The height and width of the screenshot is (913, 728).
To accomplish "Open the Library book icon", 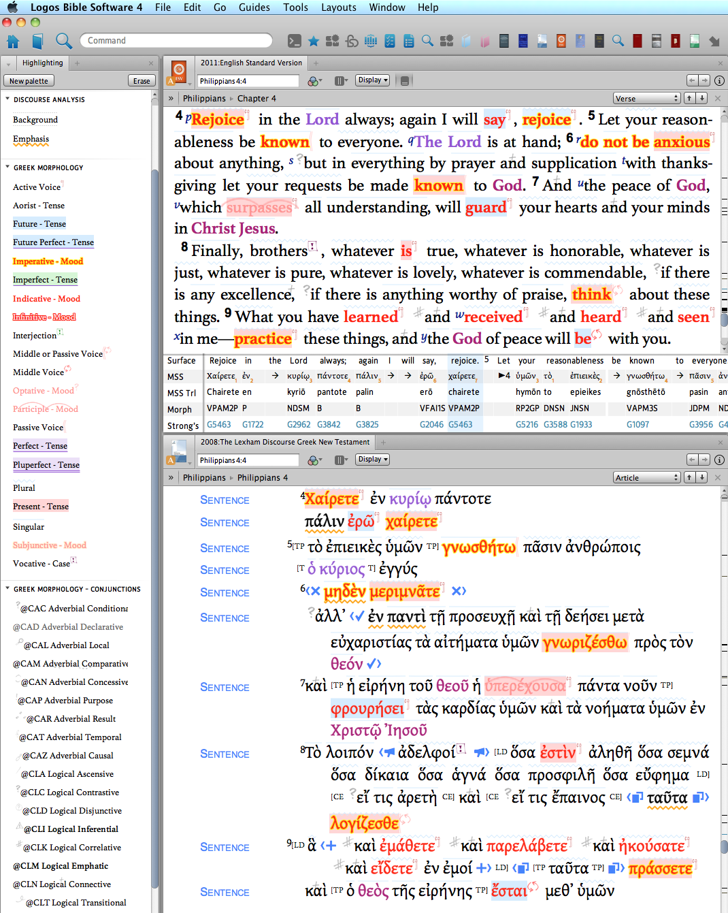I will (37, 41).
